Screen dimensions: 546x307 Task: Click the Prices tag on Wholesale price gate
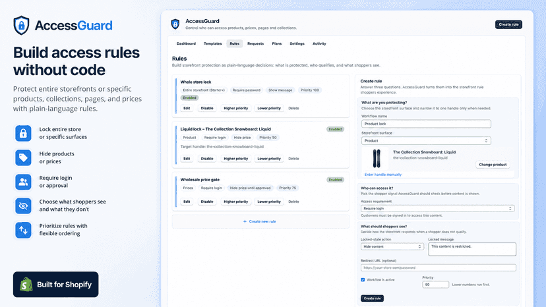188,188
